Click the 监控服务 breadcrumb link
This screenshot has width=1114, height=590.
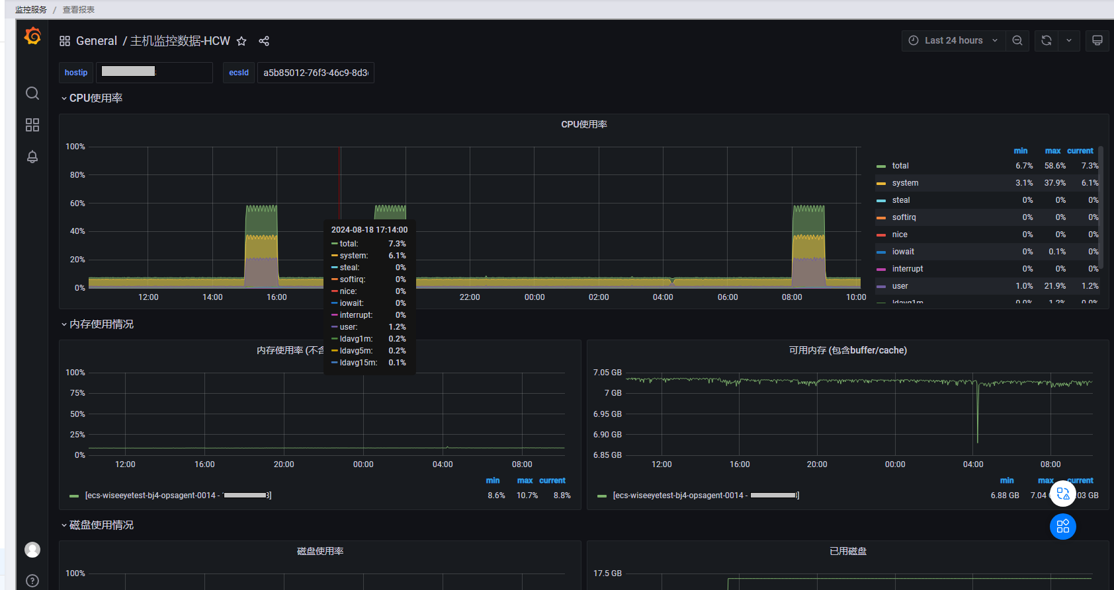tap(31, 10)
